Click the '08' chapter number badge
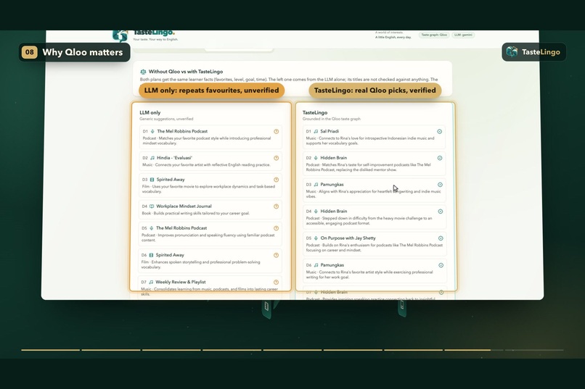 click(30, 52)
